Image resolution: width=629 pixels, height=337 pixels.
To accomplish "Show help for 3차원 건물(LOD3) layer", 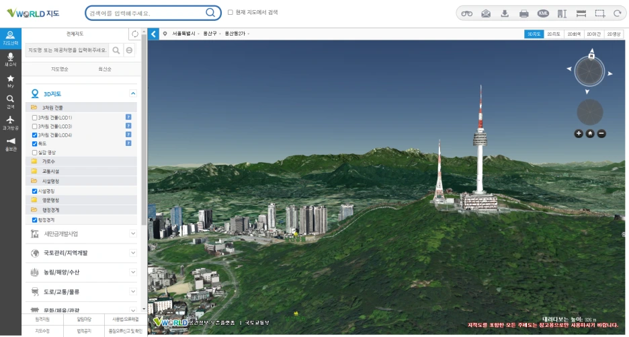I will pyautogui.click(x=128, y=126).
